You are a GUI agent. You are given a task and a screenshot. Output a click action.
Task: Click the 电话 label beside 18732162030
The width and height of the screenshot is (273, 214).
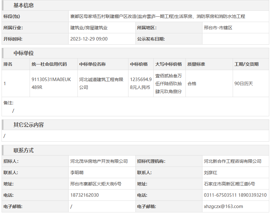pos(9,195)
